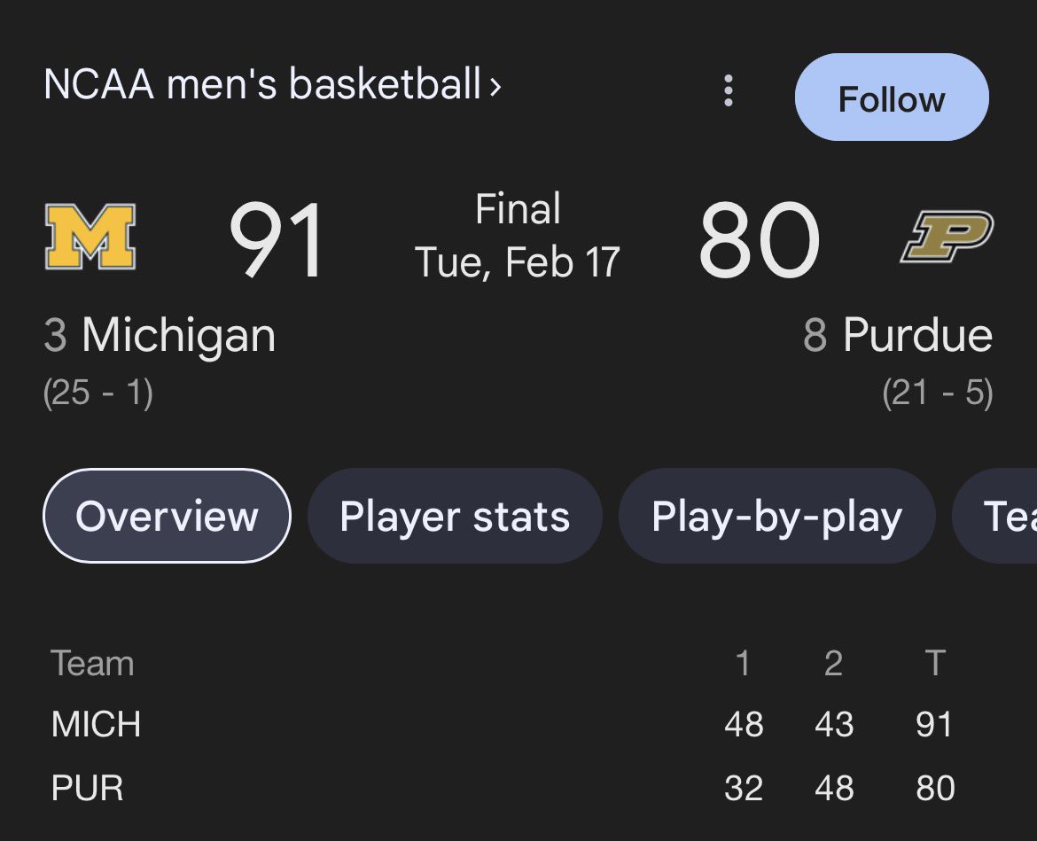Click Purdue's score of 80
Viewport: 1037px width, 841px height.
point(760,240)
